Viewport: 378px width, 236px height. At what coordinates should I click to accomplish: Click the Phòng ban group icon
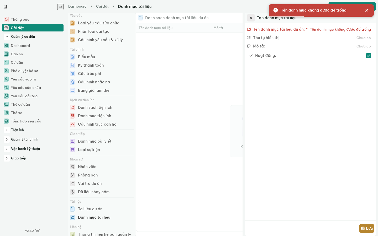72,175
